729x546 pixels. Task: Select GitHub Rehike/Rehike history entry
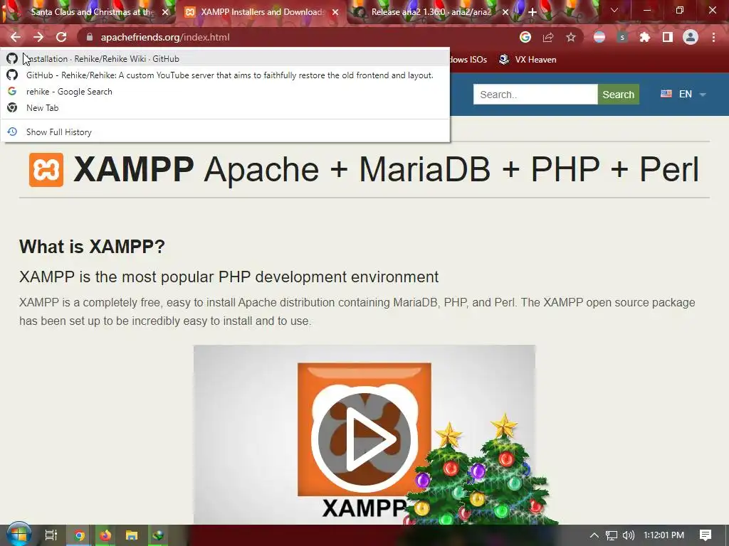coord(225,75)
